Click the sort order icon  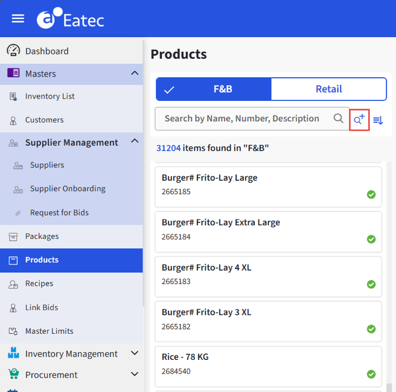coord(378,120)
